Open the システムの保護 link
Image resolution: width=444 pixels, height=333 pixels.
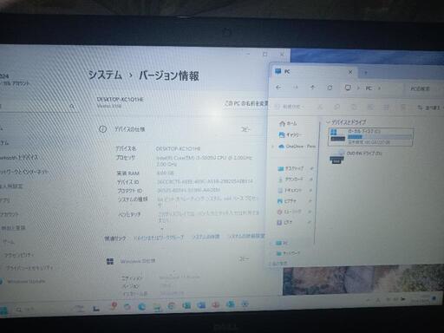click(206, 237)
